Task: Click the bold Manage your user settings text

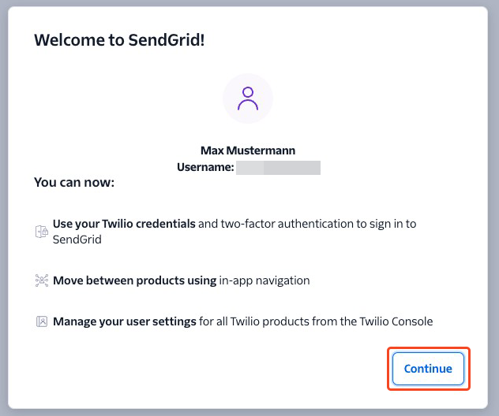Action: coord(125,321)
